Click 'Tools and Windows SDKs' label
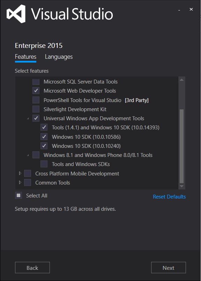 [x=81, y=164]
